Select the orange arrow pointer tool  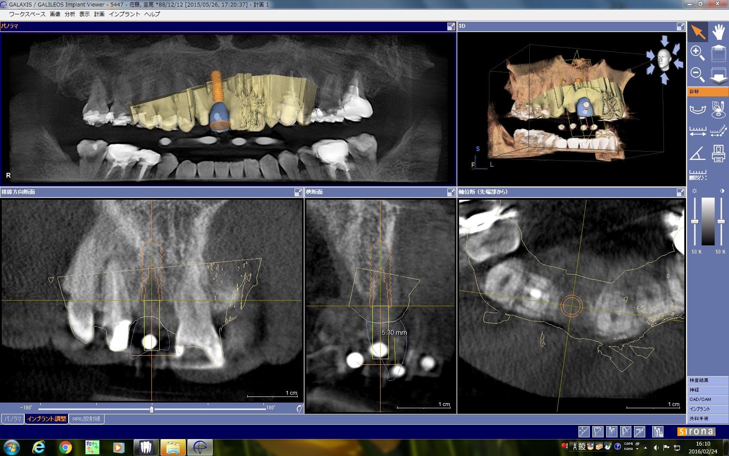(x=698, y=32)
